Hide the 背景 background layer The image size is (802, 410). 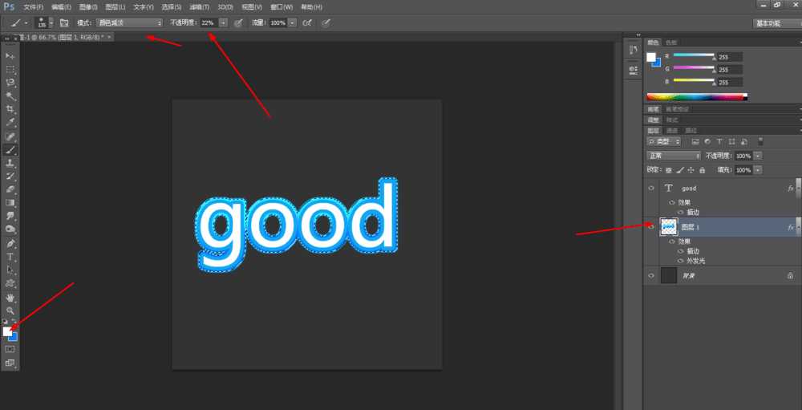pyautogui.click(x=650, y=275)
